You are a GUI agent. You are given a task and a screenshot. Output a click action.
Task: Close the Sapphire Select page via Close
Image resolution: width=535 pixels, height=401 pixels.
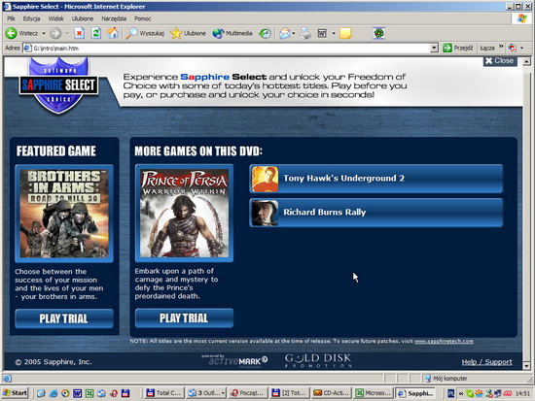[x=500, y=60]
